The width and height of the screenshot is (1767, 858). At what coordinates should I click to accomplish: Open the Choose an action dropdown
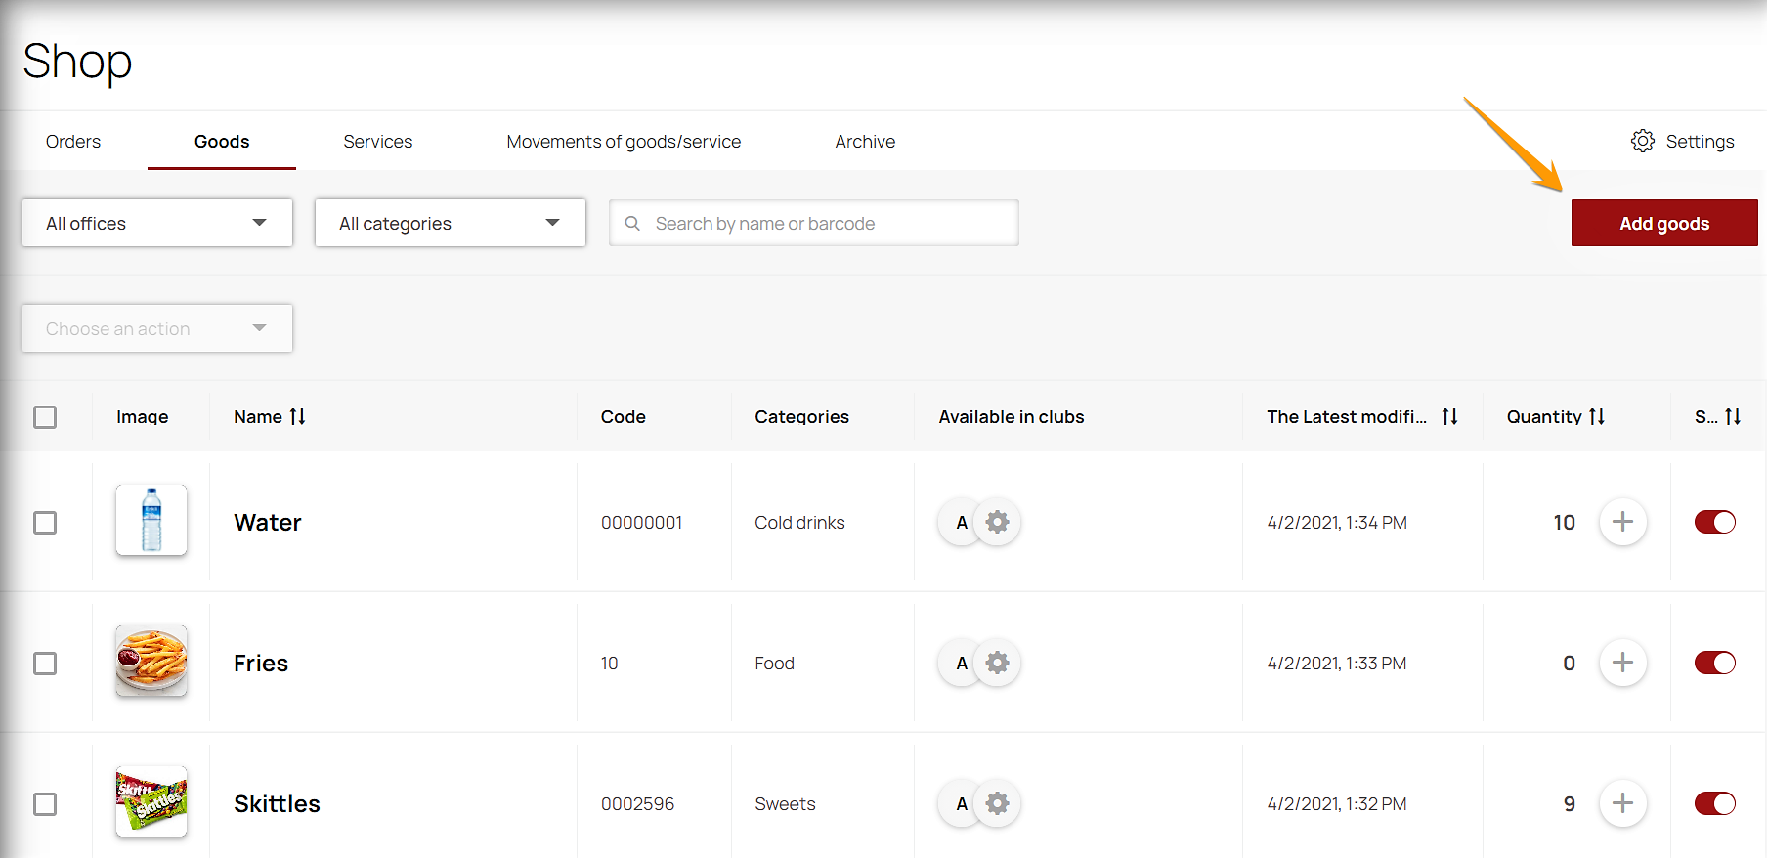[157, 328]
